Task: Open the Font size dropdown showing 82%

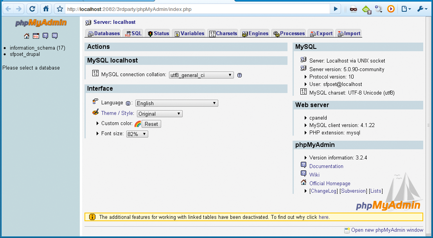Action: [137, 134]
